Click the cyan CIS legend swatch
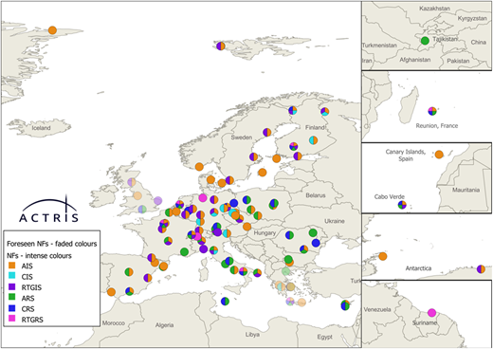 (x=12, y=276)
